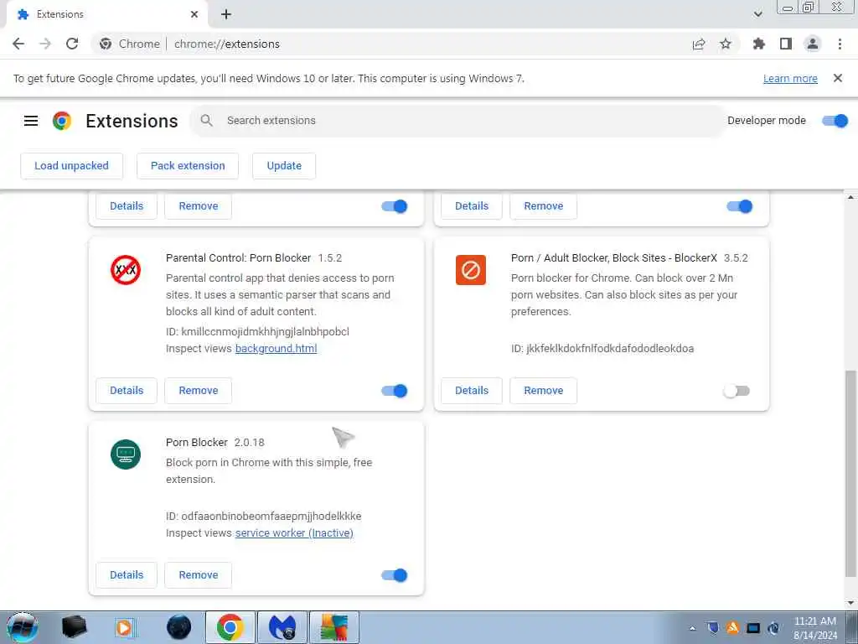Click the Parental Control: Porn Blocker title

[x=238, y=258]
